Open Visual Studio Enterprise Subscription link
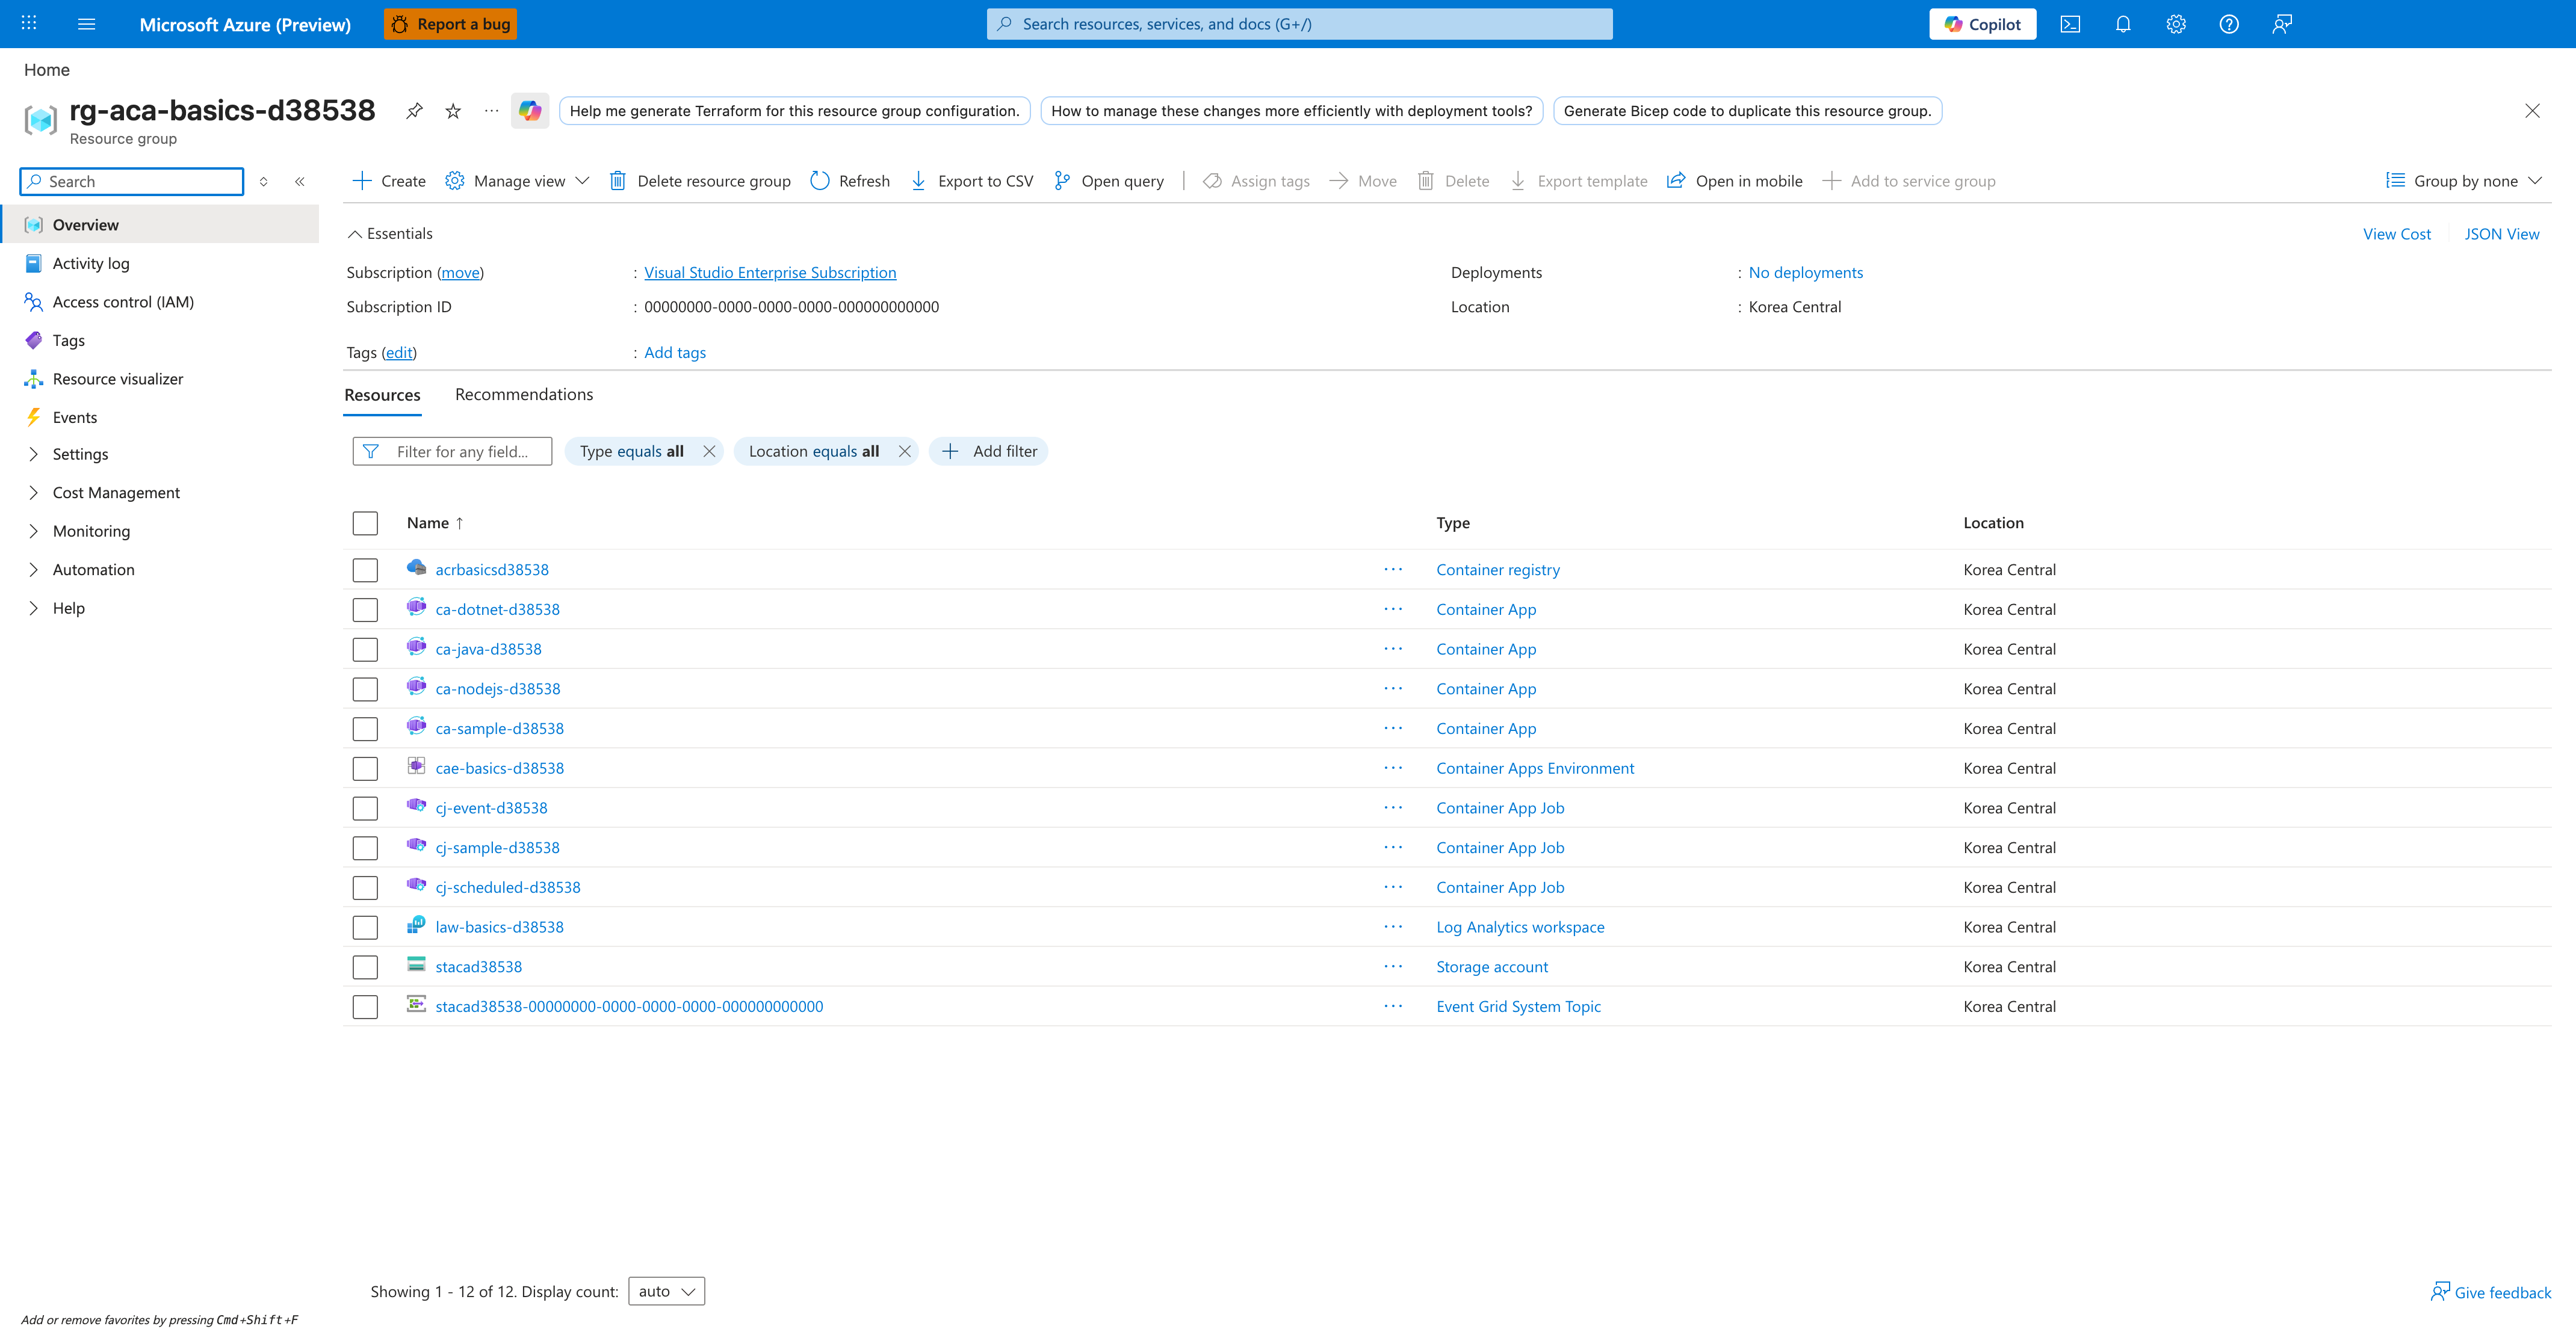 point(770,272)
